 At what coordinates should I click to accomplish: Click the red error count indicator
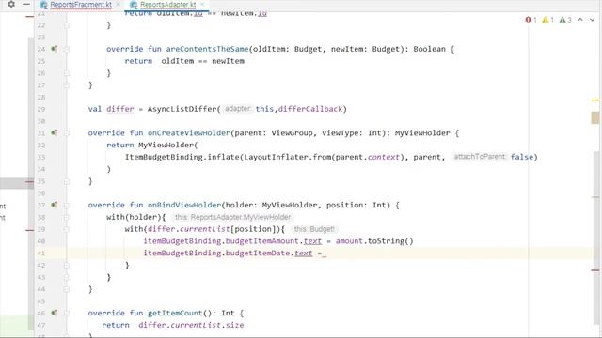531,20
